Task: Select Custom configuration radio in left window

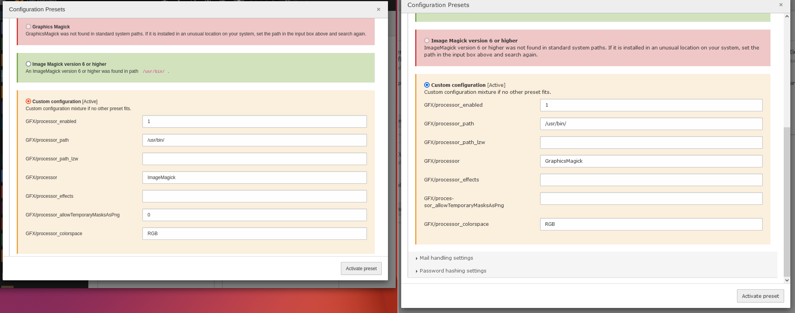Action: click(x=28, y=101)
